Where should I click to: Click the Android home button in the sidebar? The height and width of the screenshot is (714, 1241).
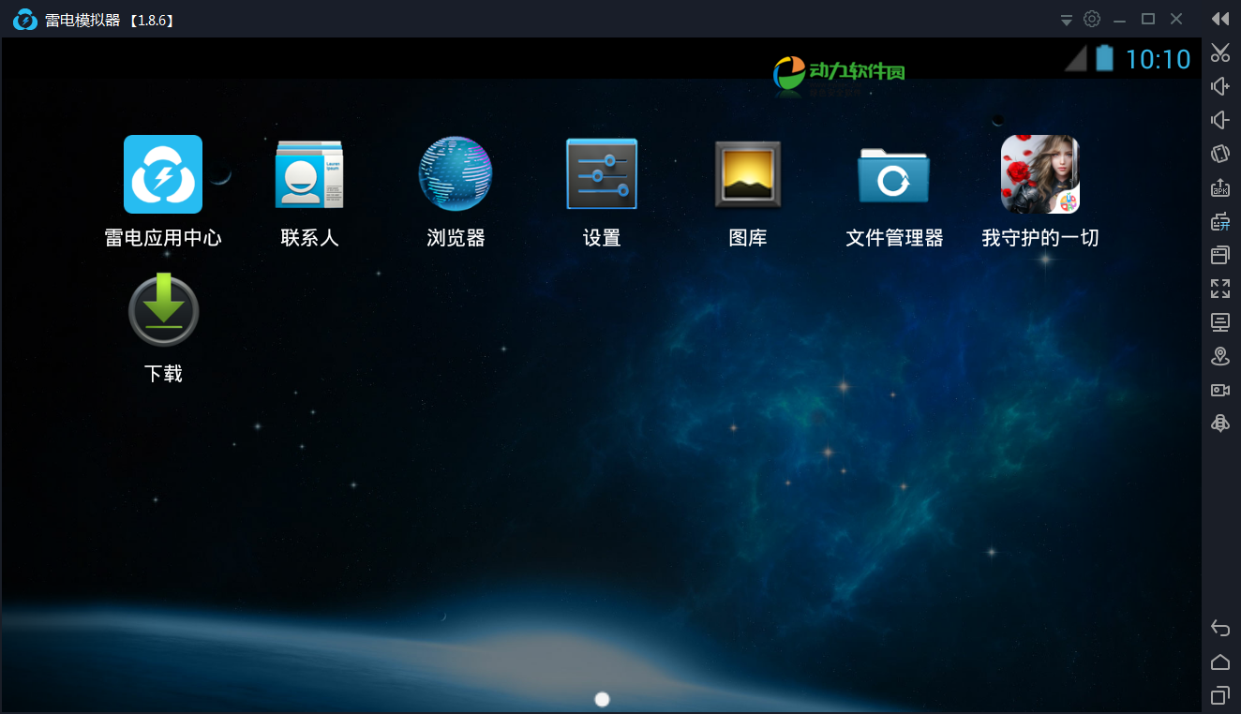coord(1219,662)
